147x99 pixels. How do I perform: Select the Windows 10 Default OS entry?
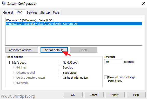click(x=74, y=20)
